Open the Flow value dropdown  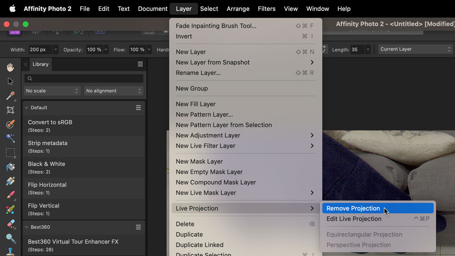coord(149,50)
